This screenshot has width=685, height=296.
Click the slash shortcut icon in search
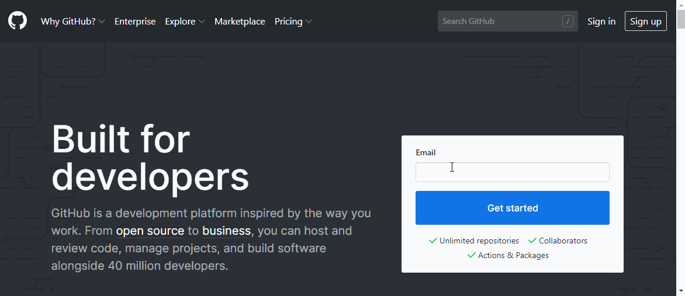[568, 21]
